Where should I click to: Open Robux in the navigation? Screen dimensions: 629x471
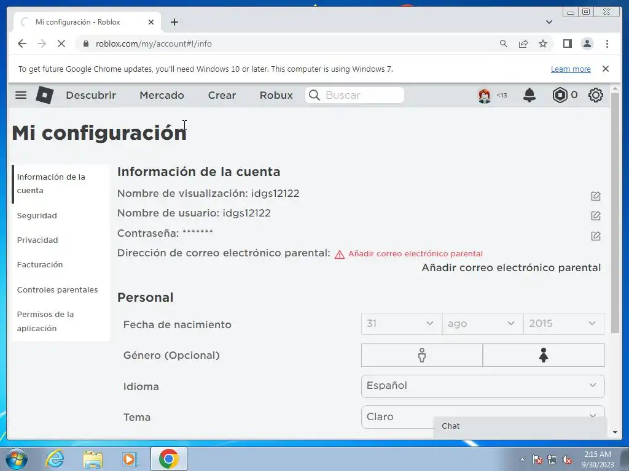(x=276, y=95)
